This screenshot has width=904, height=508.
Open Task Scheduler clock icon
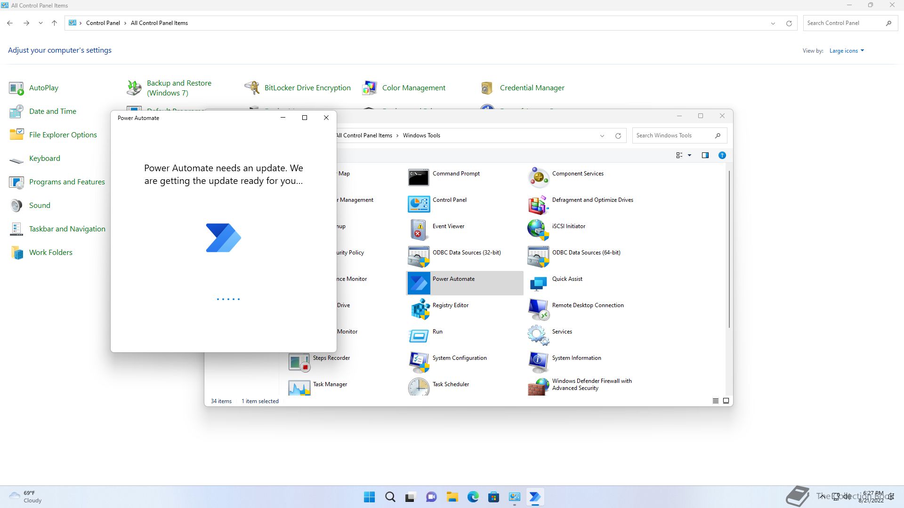[x=418, y=387]
